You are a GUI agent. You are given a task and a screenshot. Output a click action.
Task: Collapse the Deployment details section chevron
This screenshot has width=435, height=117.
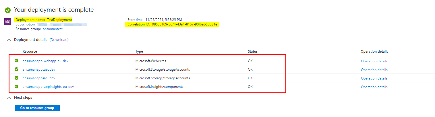[x=9, y=40]
